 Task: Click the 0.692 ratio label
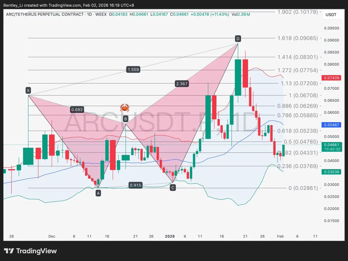click(x=77, y=110)
